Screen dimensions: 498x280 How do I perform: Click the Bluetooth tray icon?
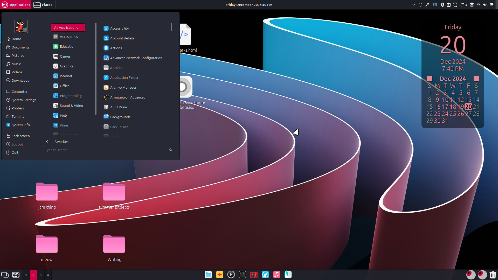pos(442,5)
